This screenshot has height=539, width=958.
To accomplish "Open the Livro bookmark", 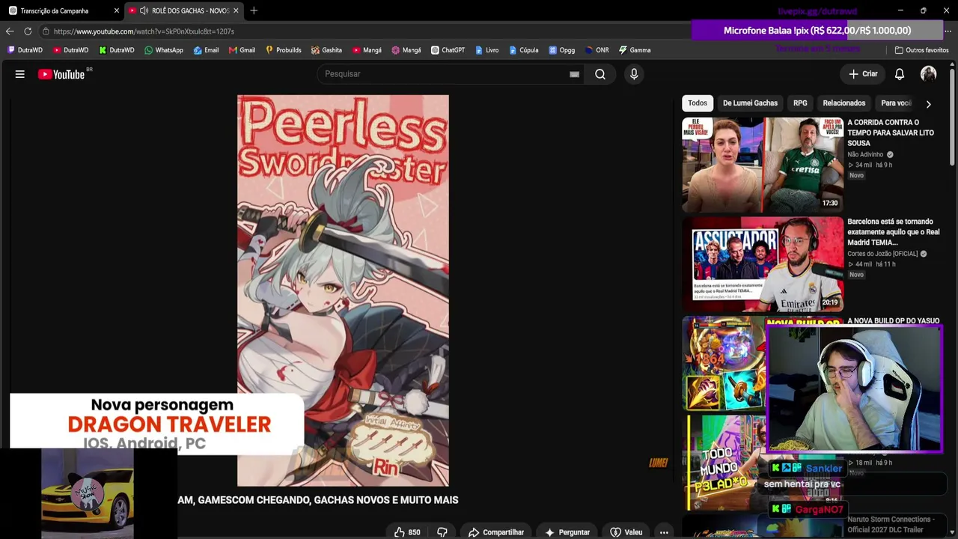I will (x=486, y=50).
